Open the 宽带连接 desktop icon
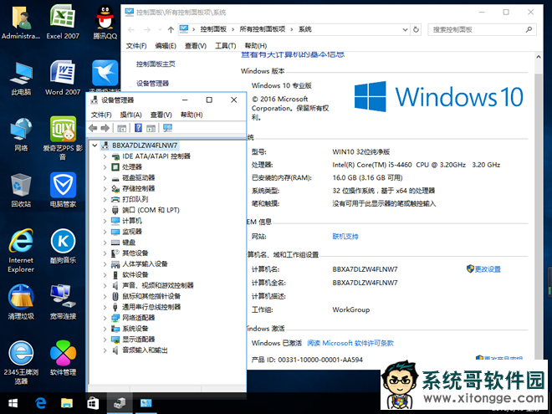Screen dimensions: 552x414 click(63, 302)
